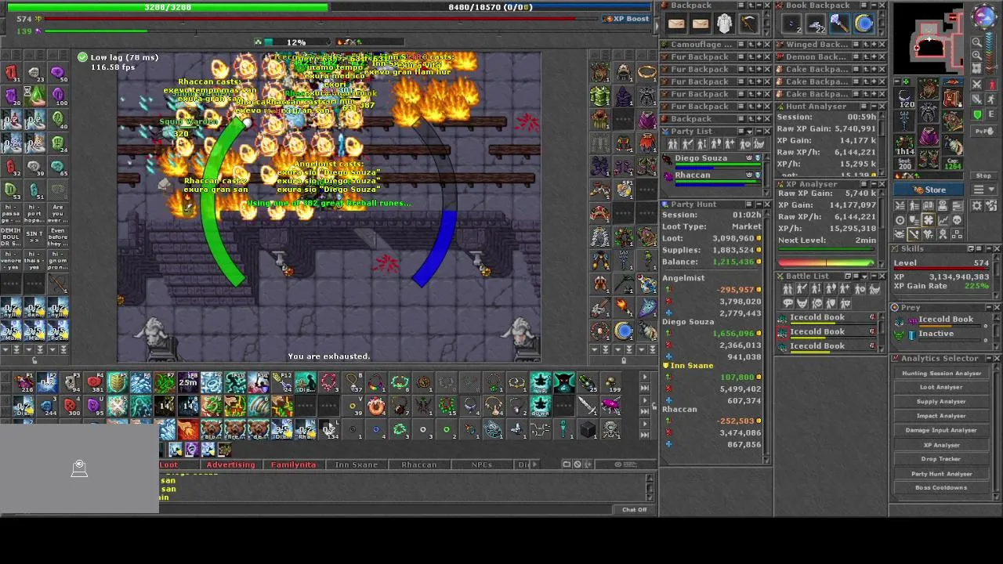
Task: Switch to the Loot chat tab
Action: 168,465
